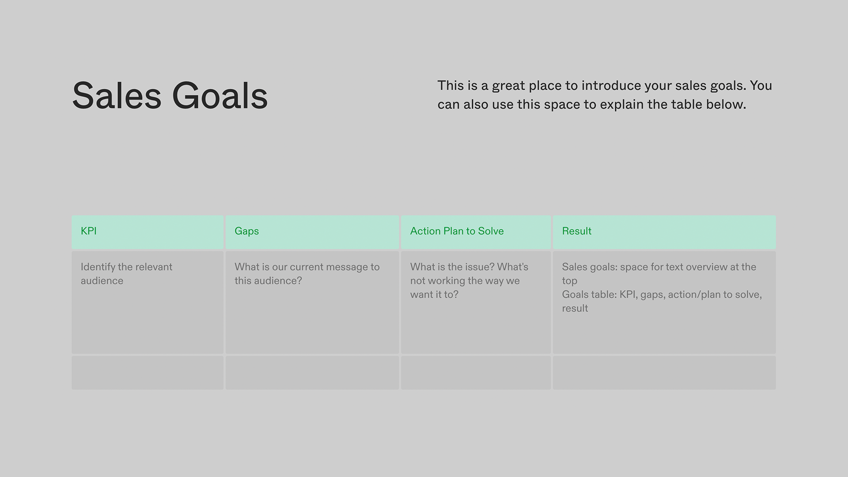Click the "What is our current message" line
The width and height of the screenshot is (848, 477).
coord(307,267)
